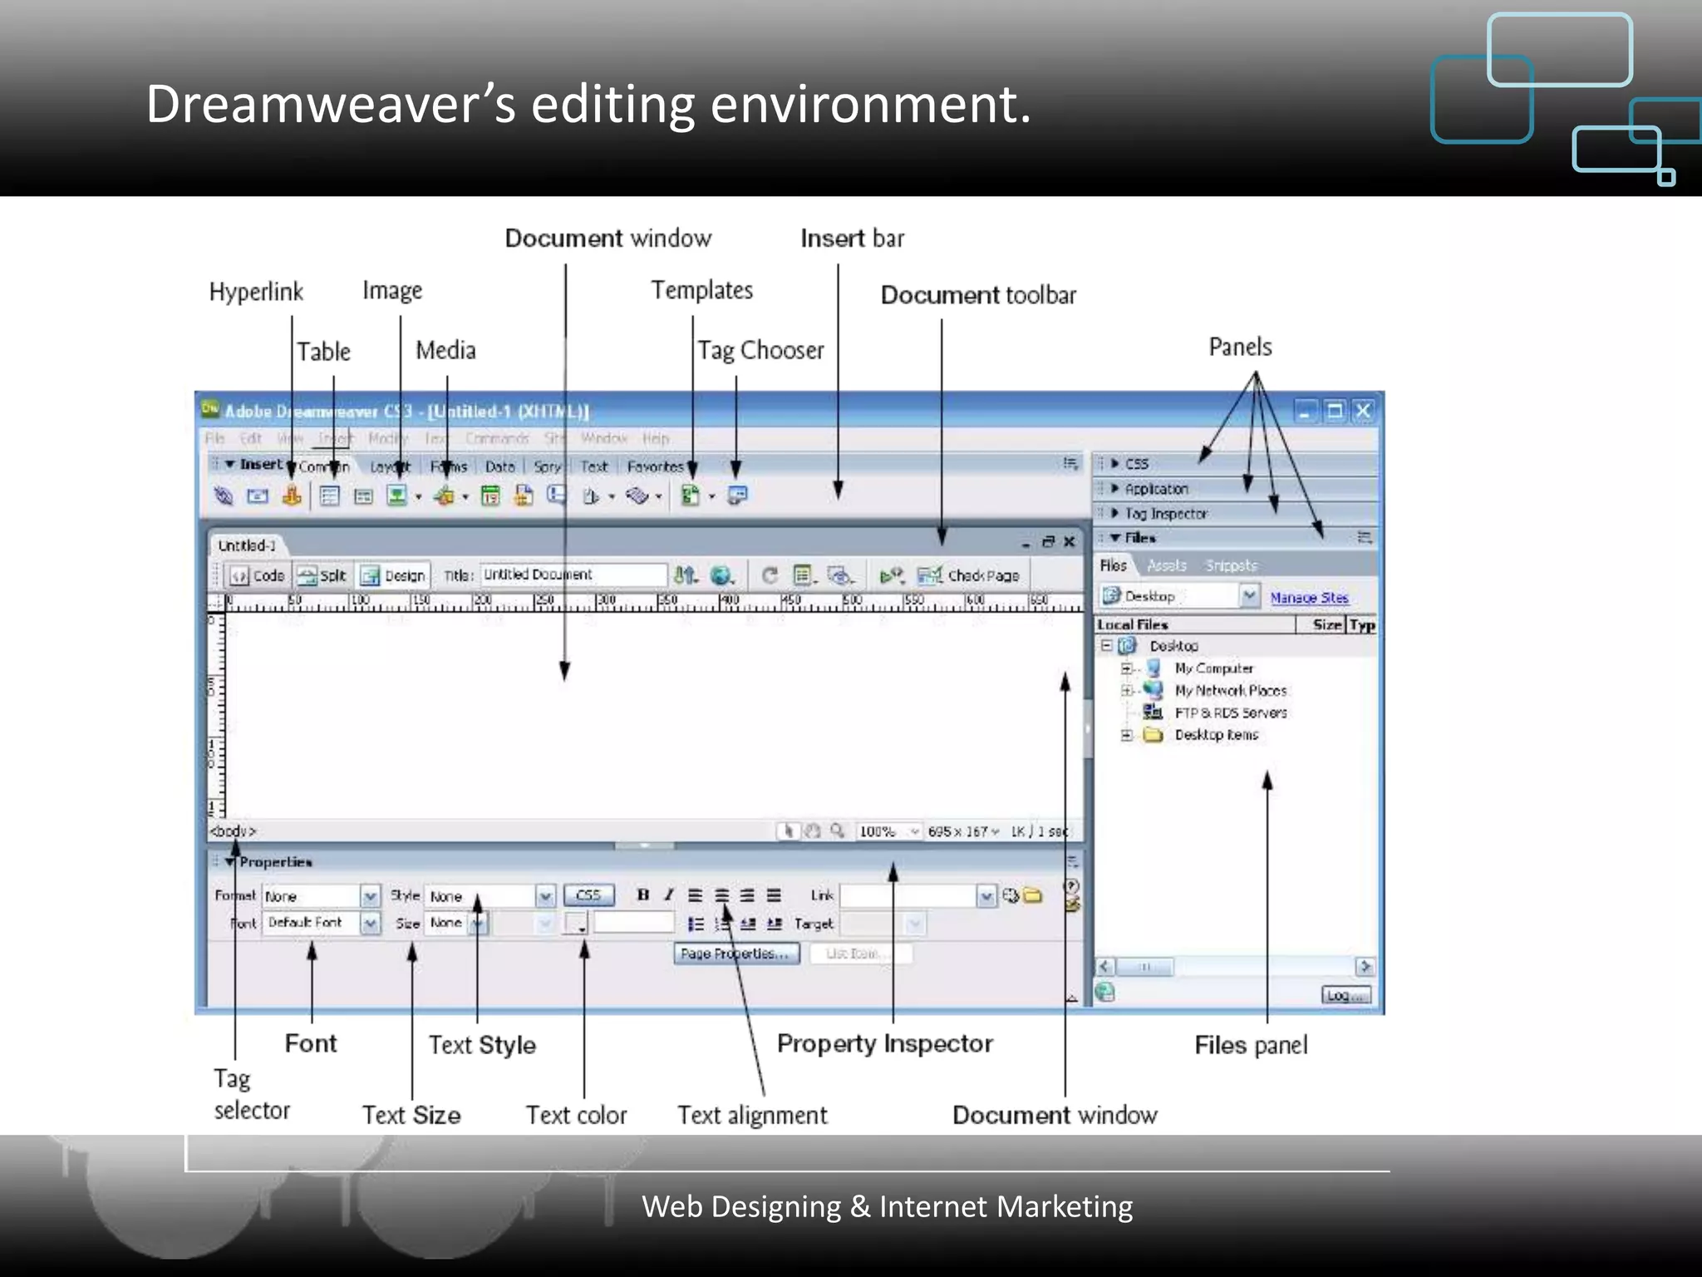Expand the CSS panel group
Image resolution: width=1702 pixels, height=1277 pixels.
point(1116,463)
